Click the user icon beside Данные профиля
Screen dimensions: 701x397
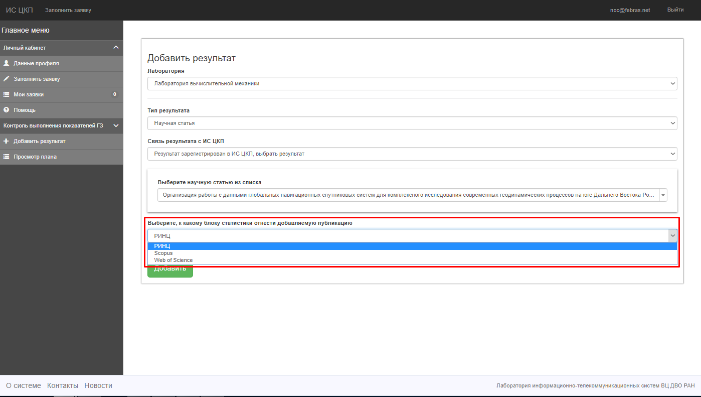point(7,63)
